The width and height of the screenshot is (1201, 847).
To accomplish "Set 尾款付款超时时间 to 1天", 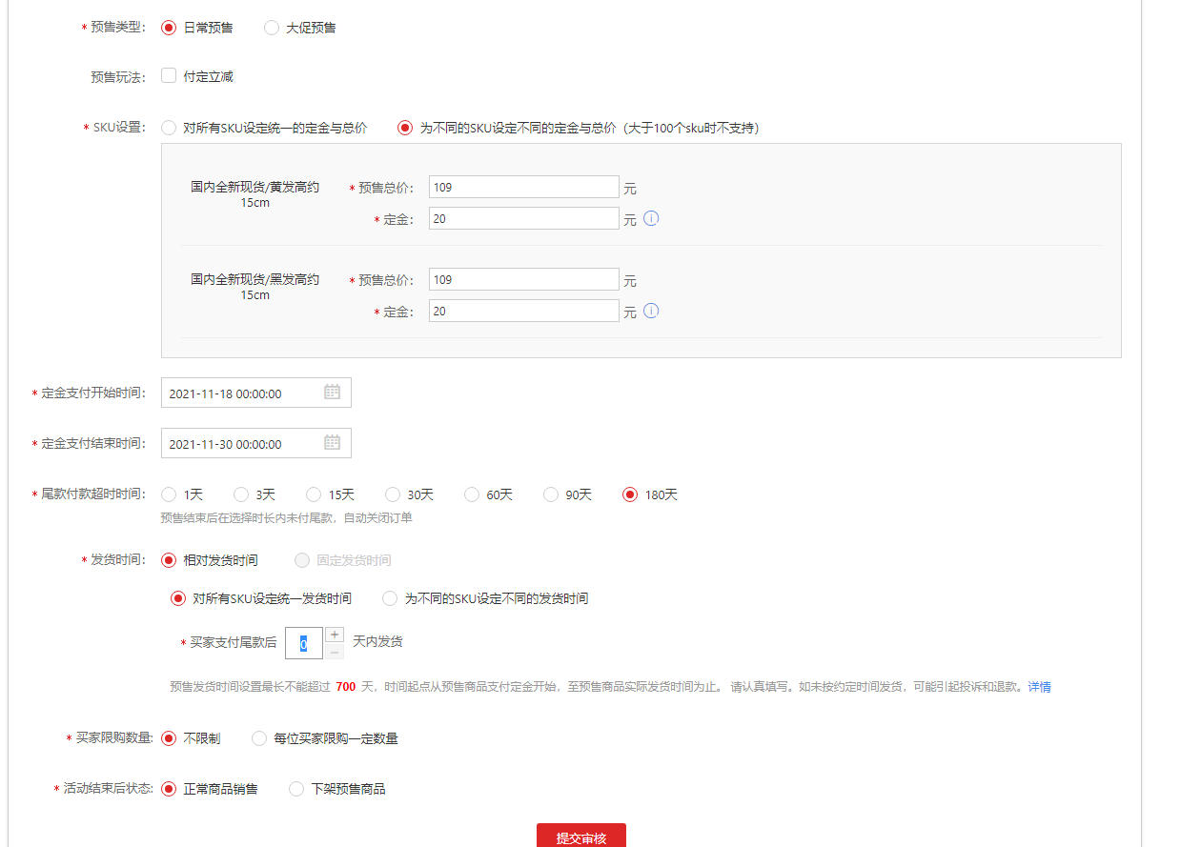I will tap(169, 494).
